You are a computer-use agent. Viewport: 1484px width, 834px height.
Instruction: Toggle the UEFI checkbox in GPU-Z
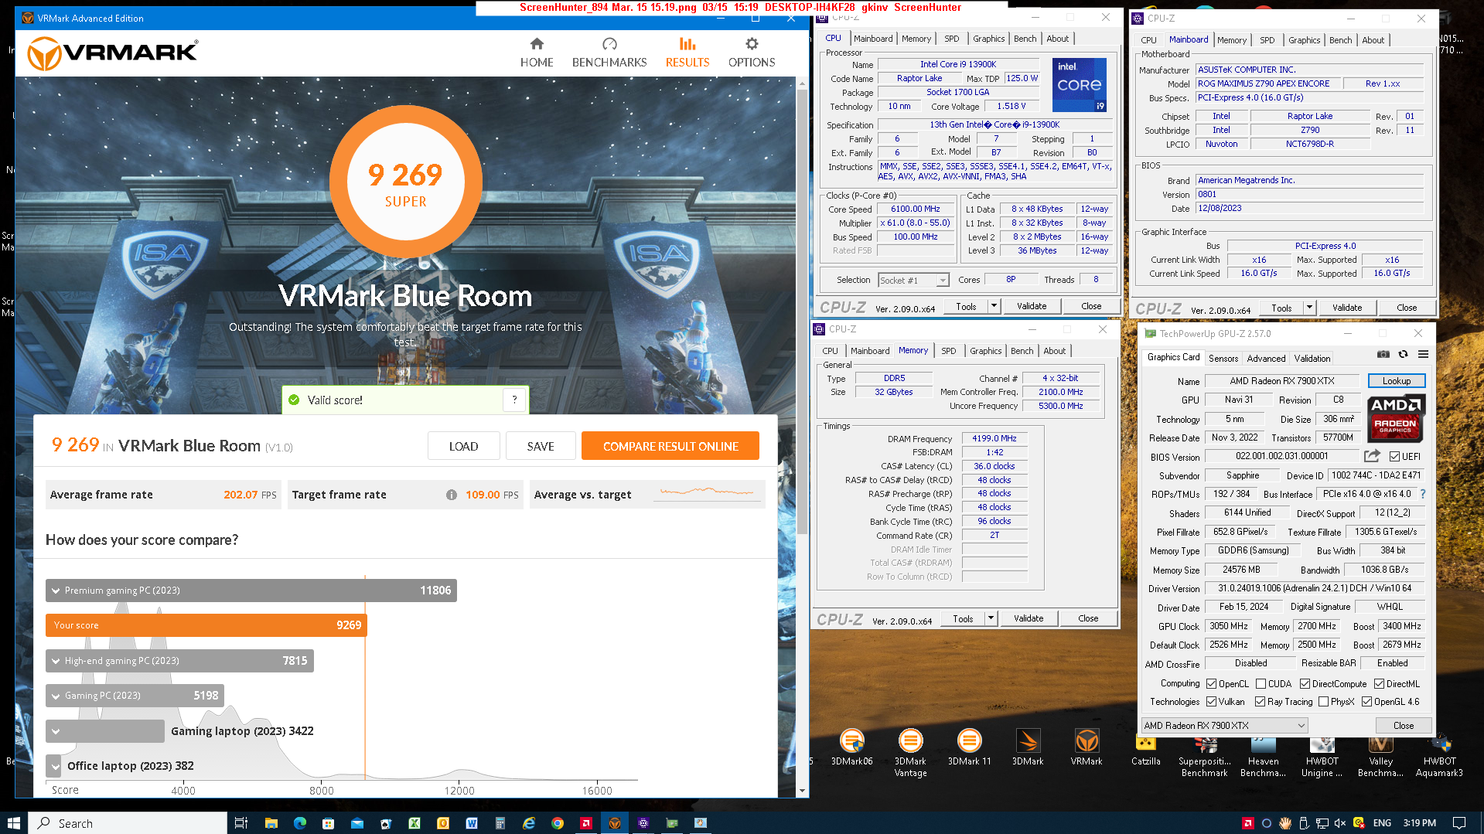[1395, 457]
